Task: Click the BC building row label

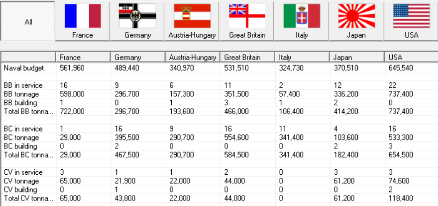Action: [x=20, y=146]
